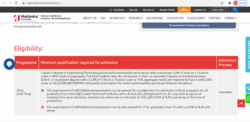
Task: Click the Entrepreneurship cell text
Action: 28,26
